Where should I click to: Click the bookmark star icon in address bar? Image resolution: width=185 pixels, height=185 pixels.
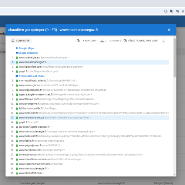(183, 11)
